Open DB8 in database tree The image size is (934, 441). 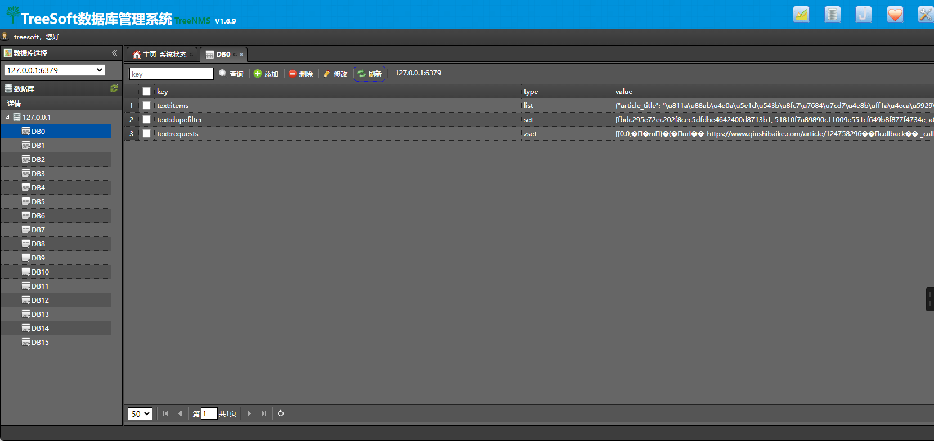56,244
